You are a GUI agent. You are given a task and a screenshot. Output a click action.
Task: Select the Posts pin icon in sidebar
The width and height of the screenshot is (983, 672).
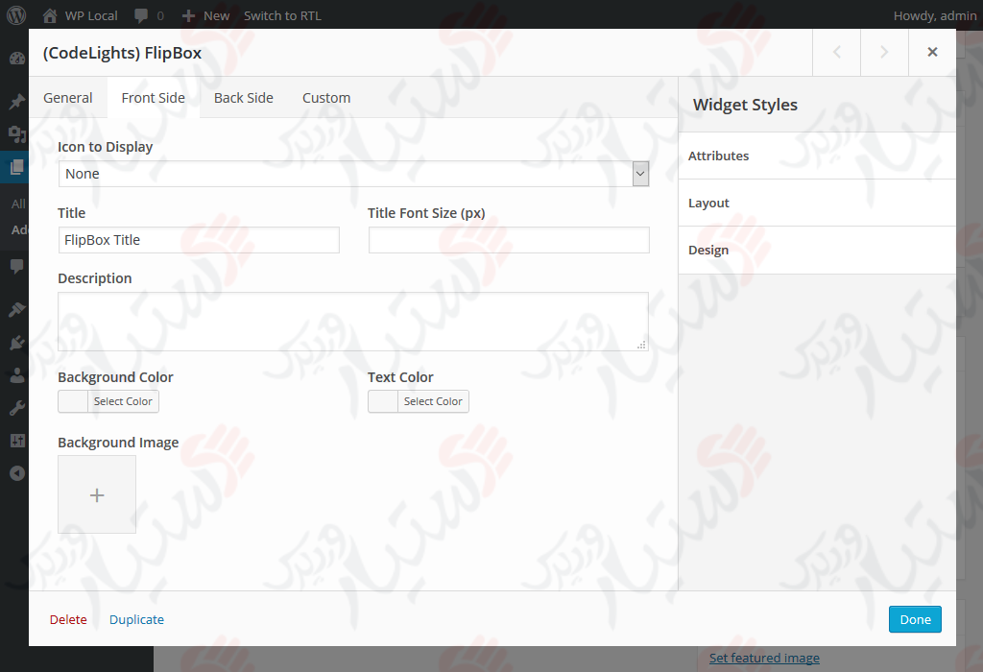(x=15, y=100)
